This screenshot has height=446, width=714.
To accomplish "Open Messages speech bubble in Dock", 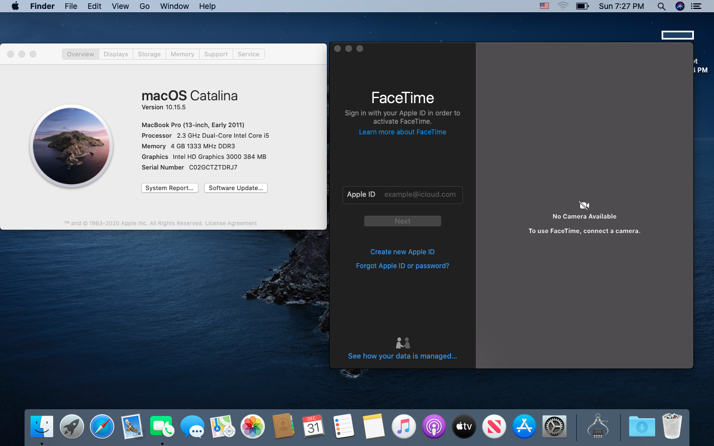I will click(192, 427).
